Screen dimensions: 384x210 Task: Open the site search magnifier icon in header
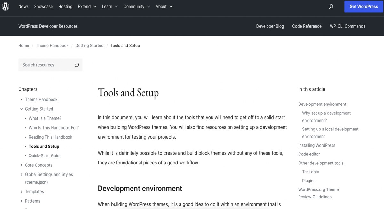pyautogui.click(x=331, y=6)
